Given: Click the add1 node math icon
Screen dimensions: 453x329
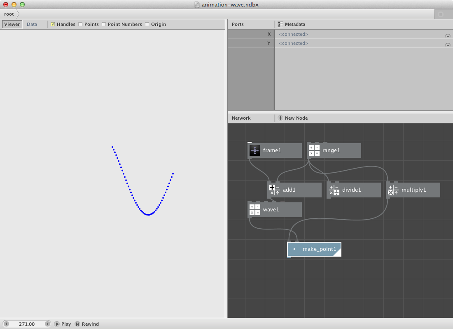Looking at the screenshot, I should point(274,190).
